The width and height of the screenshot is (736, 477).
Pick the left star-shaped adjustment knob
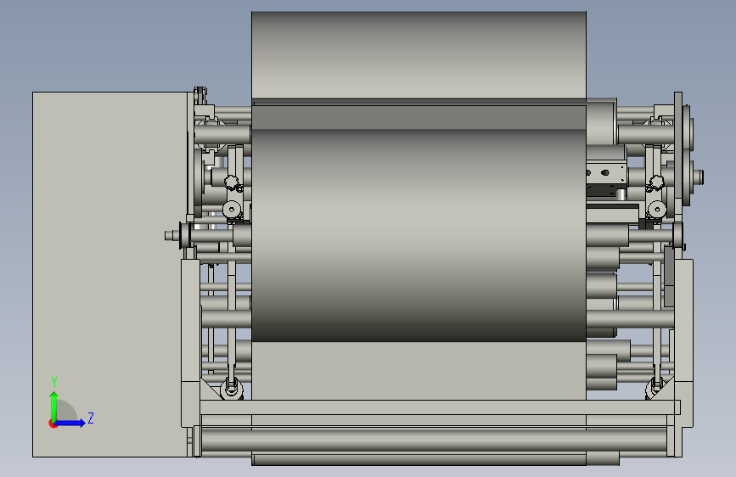point(232,182)
